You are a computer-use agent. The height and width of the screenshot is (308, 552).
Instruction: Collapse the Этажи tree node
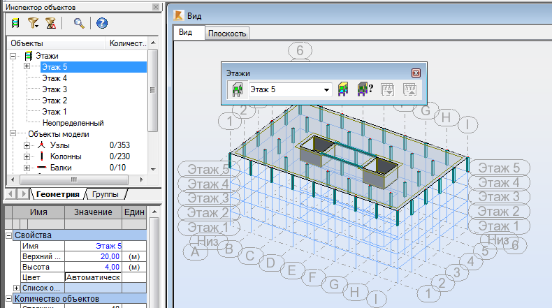13,56
